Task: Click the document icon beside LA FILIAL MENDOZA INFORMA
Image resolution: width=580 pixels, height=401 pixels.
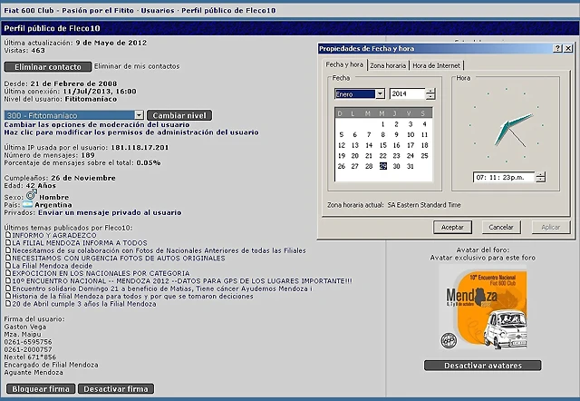Action: tap(8, 242)
